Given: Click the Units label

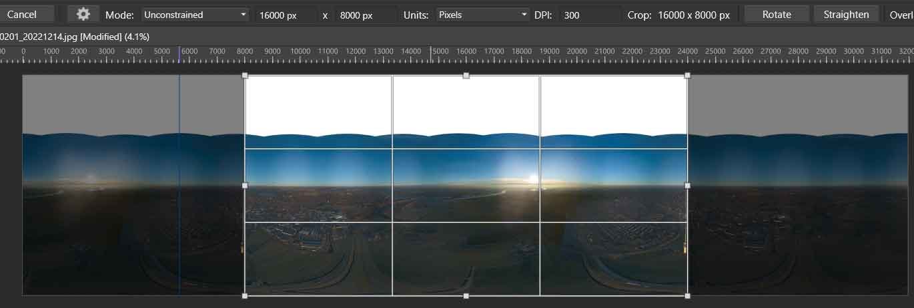Looking at the screenshot, I should pos(416,15).
